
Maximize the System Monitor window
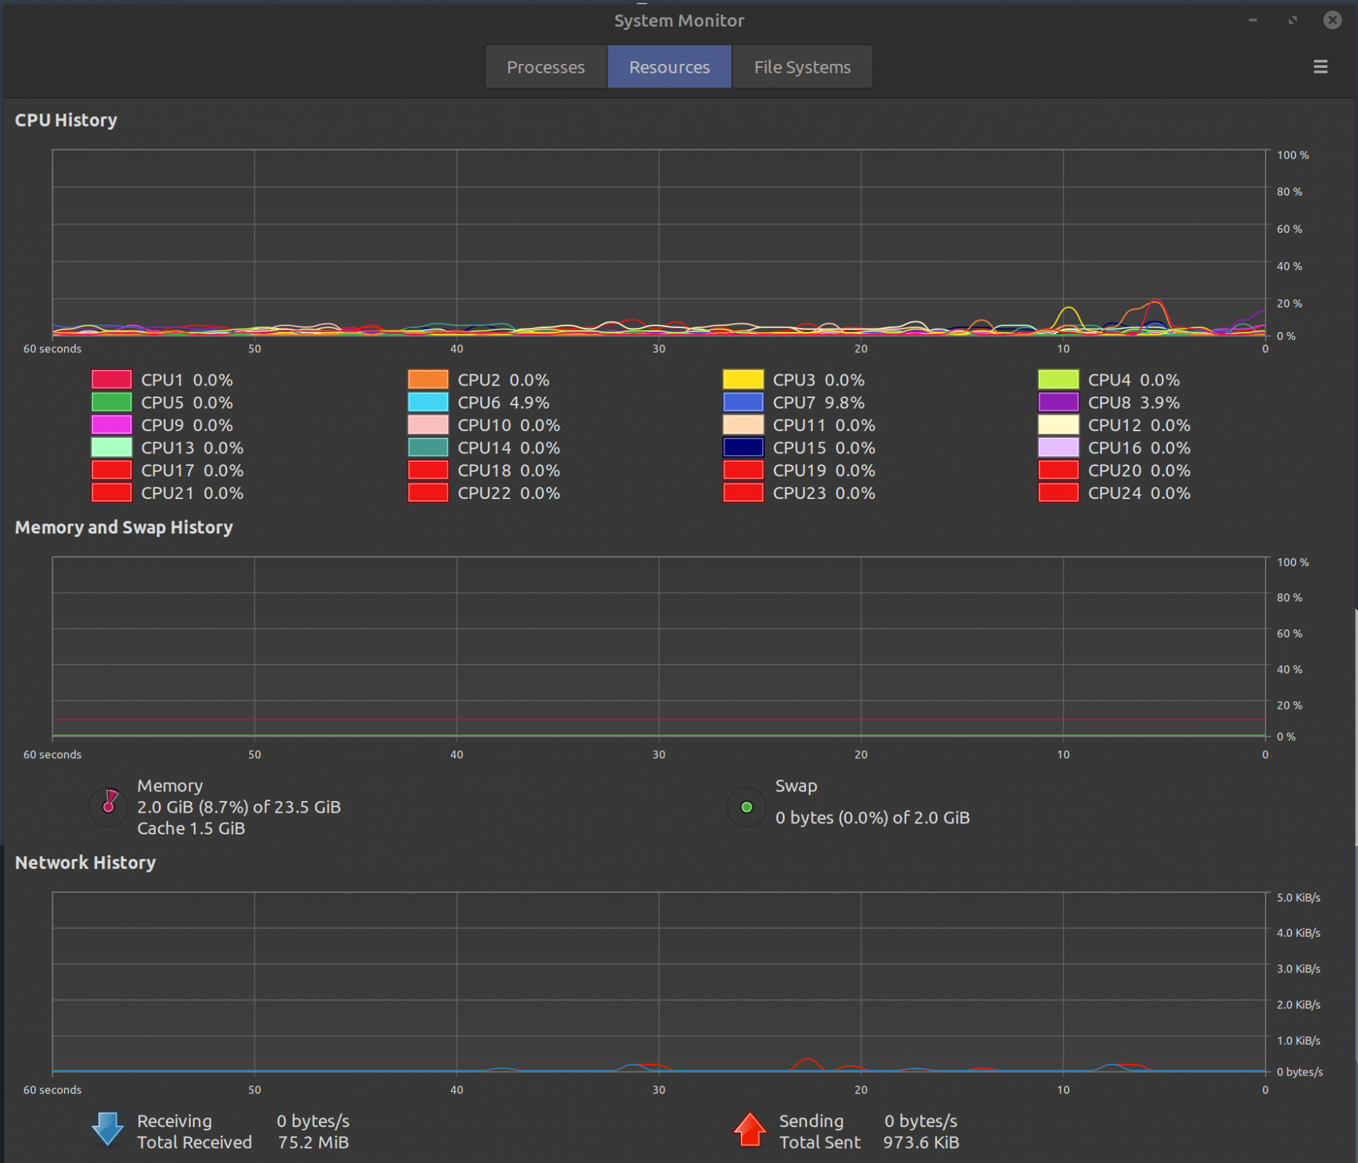[1293, 20]
